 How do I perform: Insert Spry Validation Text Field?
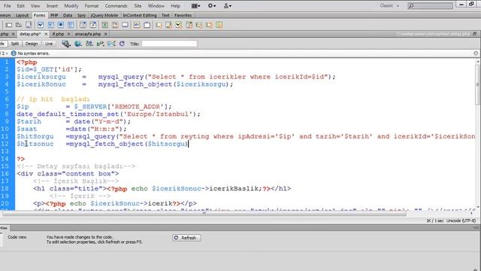point(159,25)
